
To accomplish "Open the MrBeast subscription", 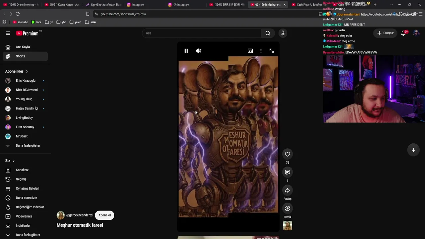I will click(x=25, y=136).
